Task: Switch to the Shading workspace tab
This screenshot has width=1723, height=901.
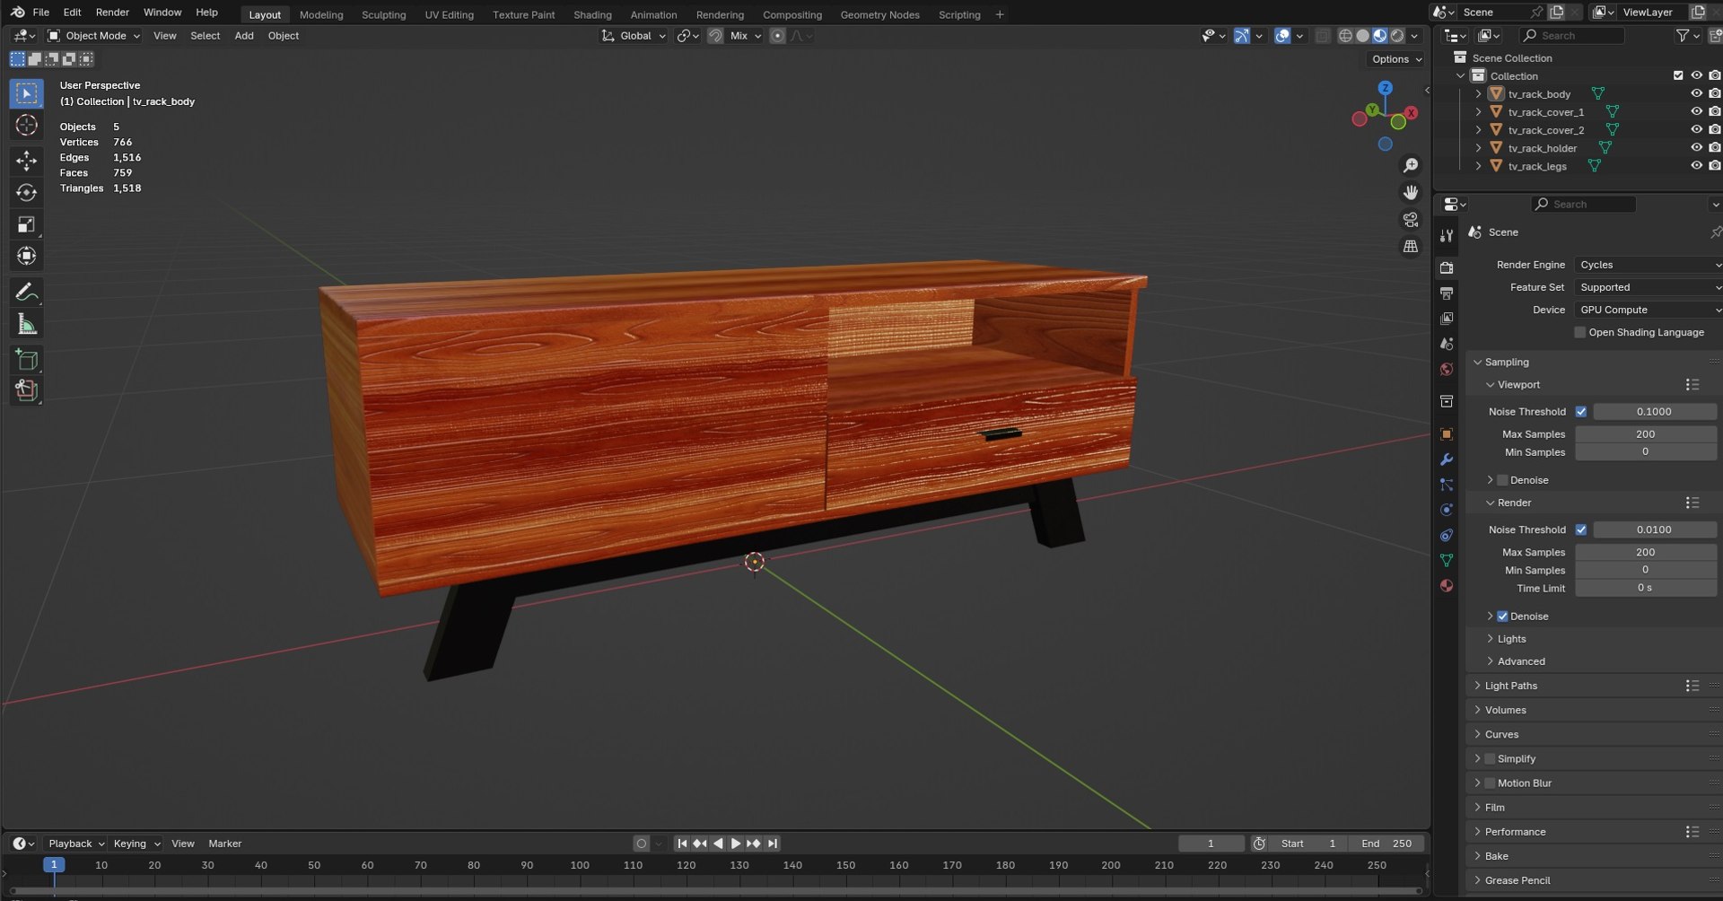Action: [592, 14]
